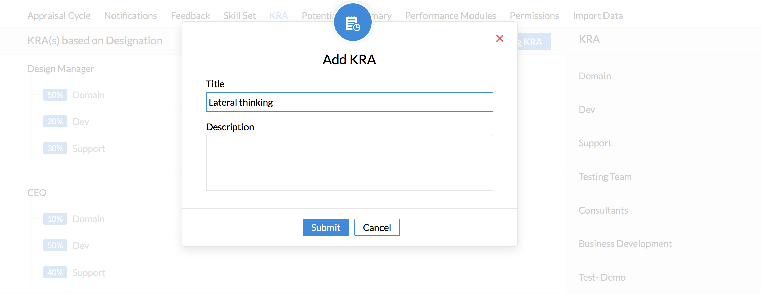Click the 50% Domain weightage badge under Design Manager
This screenshot has width=761, height=294.
(x=55, y=95)
